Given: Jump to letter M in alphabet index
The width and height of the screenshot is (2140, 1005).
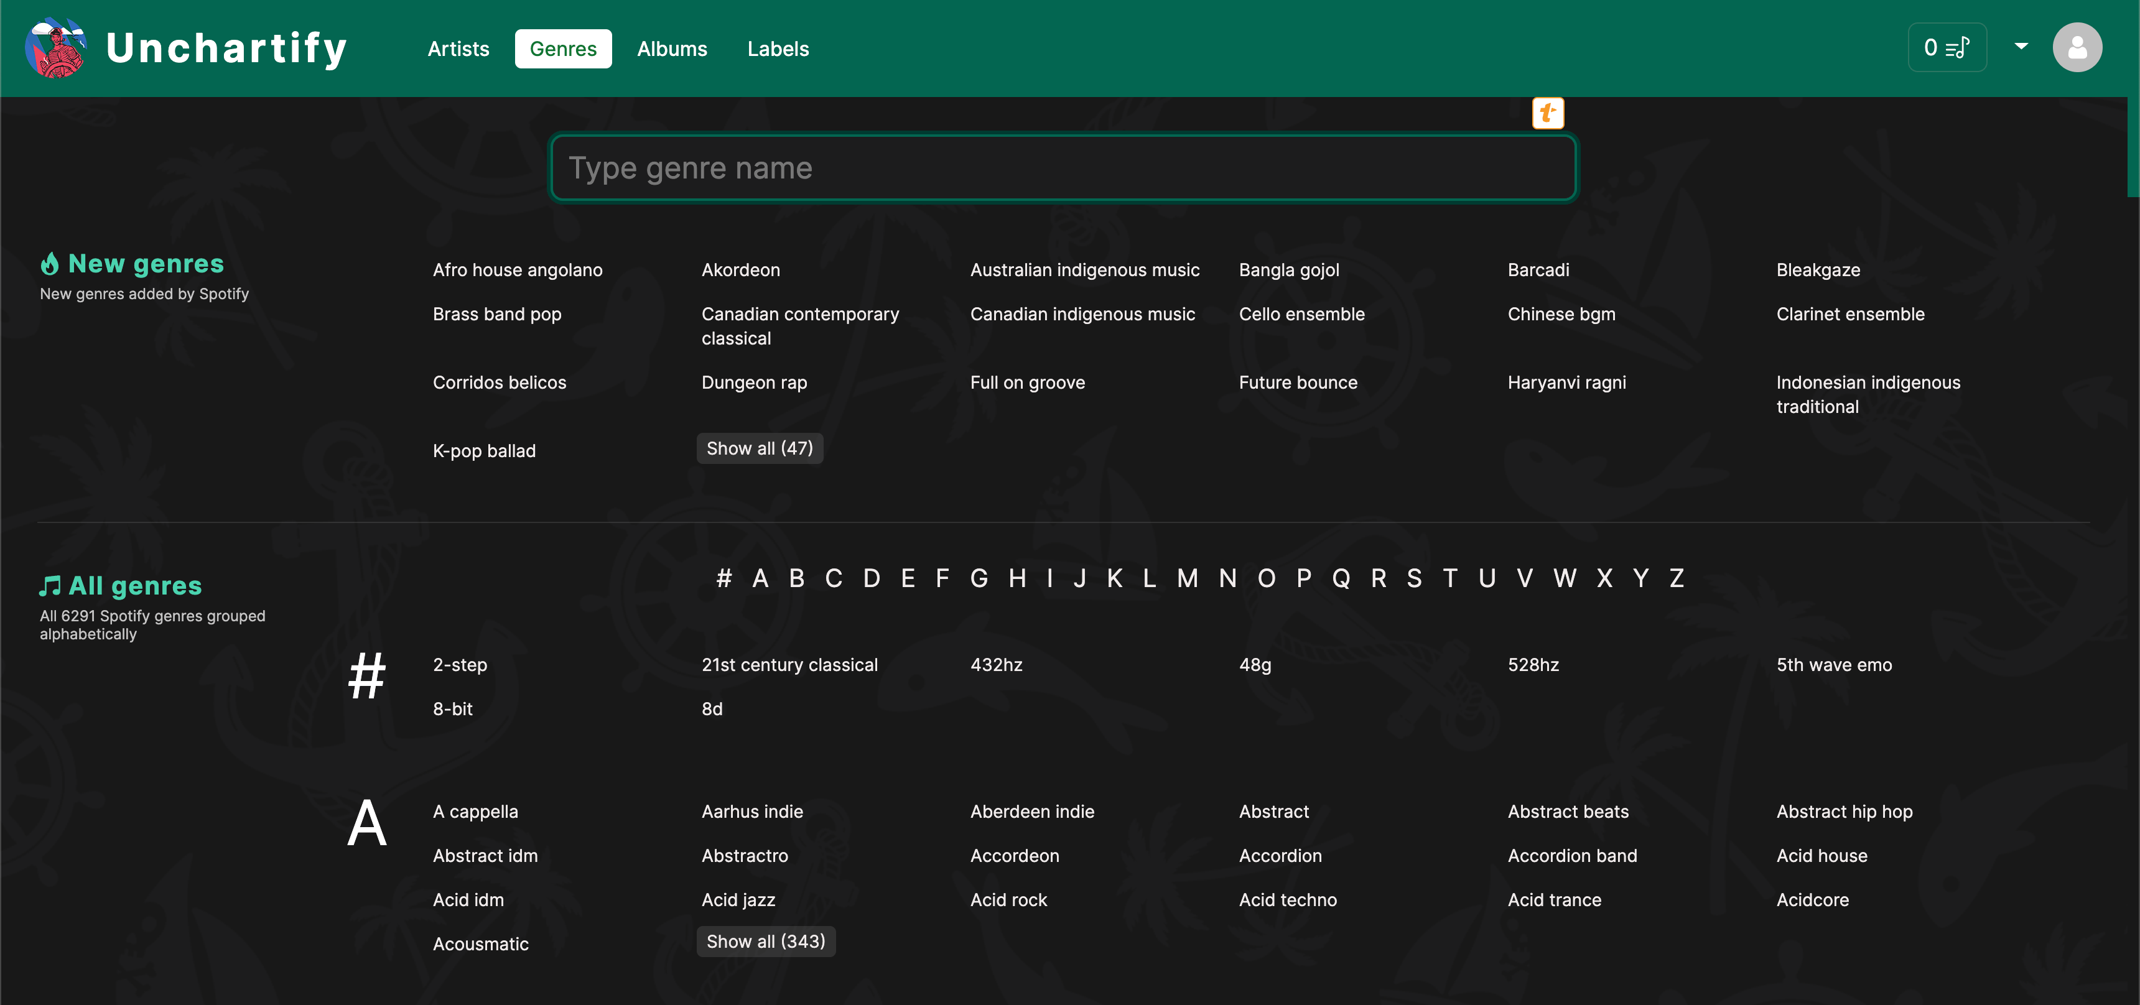Looking at the screenshot, I should (x=1187, y=578).
